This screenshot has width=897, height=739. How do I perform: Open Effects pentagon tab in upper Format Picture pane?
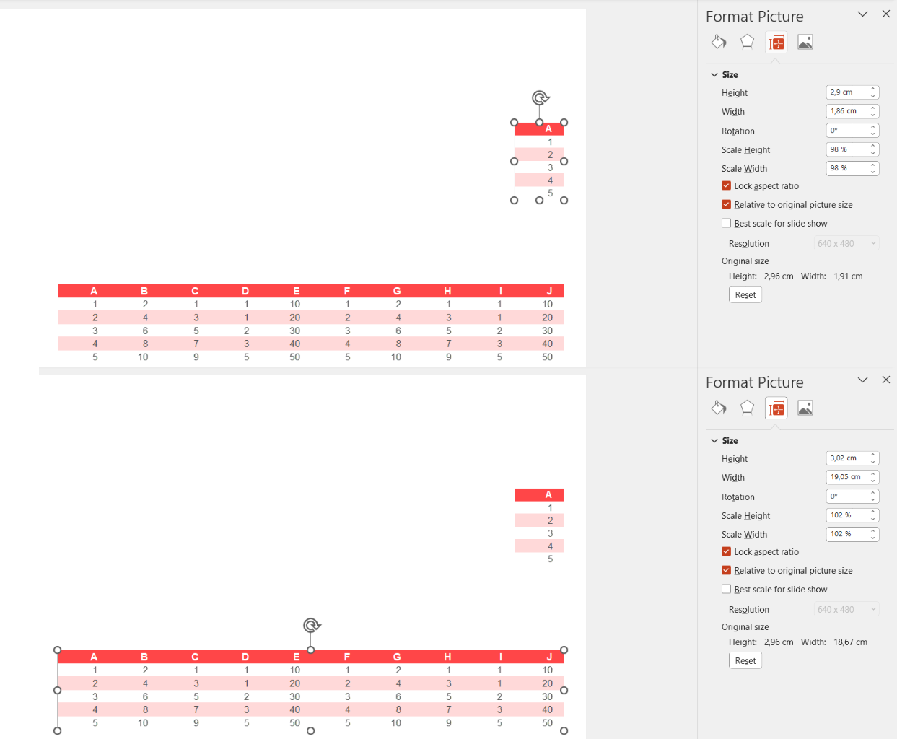click(x=747, y=42)
